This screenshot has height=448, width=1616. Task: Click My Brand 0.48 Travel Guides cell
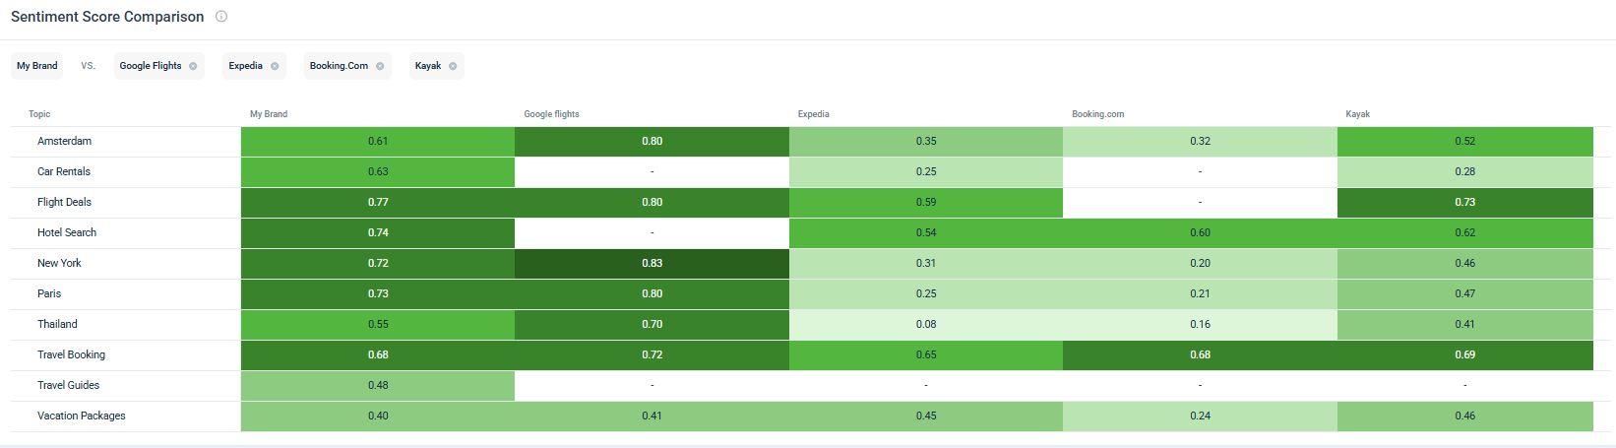(x=378, y=385)
